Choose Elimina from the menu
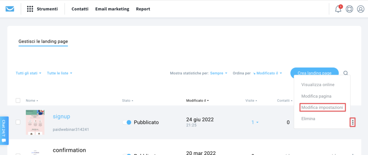This screenshot has height=155, width=368. point(308,119)
